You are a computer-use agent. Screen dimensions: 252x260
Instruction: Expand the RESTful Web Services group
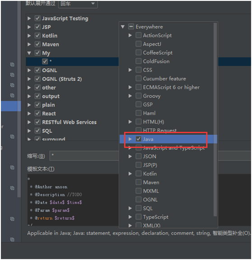[29, 122]
